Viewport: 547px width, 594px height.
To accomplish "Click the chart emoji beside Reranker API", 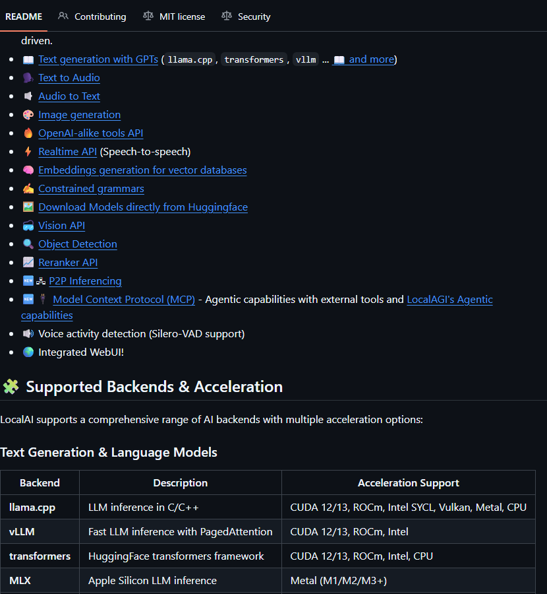I will pyautogui.click(x=28, y=263).
